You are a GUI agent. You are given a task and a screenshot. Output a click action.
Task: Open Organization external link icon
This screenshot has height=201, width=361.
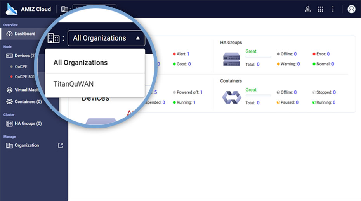point(60,145)
